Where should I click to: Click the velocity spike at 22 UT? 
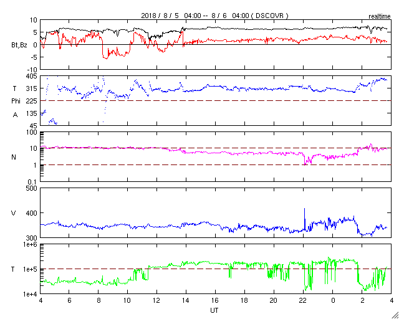coord(304,219)
